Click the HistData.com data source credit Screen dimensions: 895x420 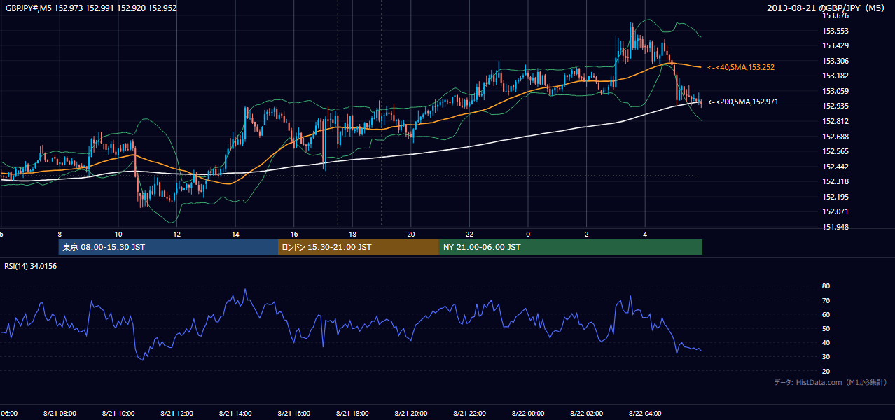tap(830, 383)
